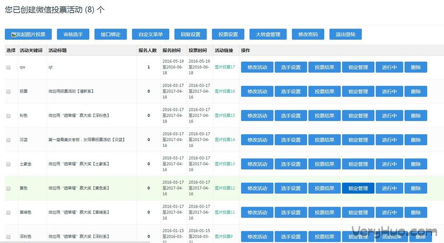Click 投票结果 for 深粉色 row
444x243 pixels.
pos(325,237)
